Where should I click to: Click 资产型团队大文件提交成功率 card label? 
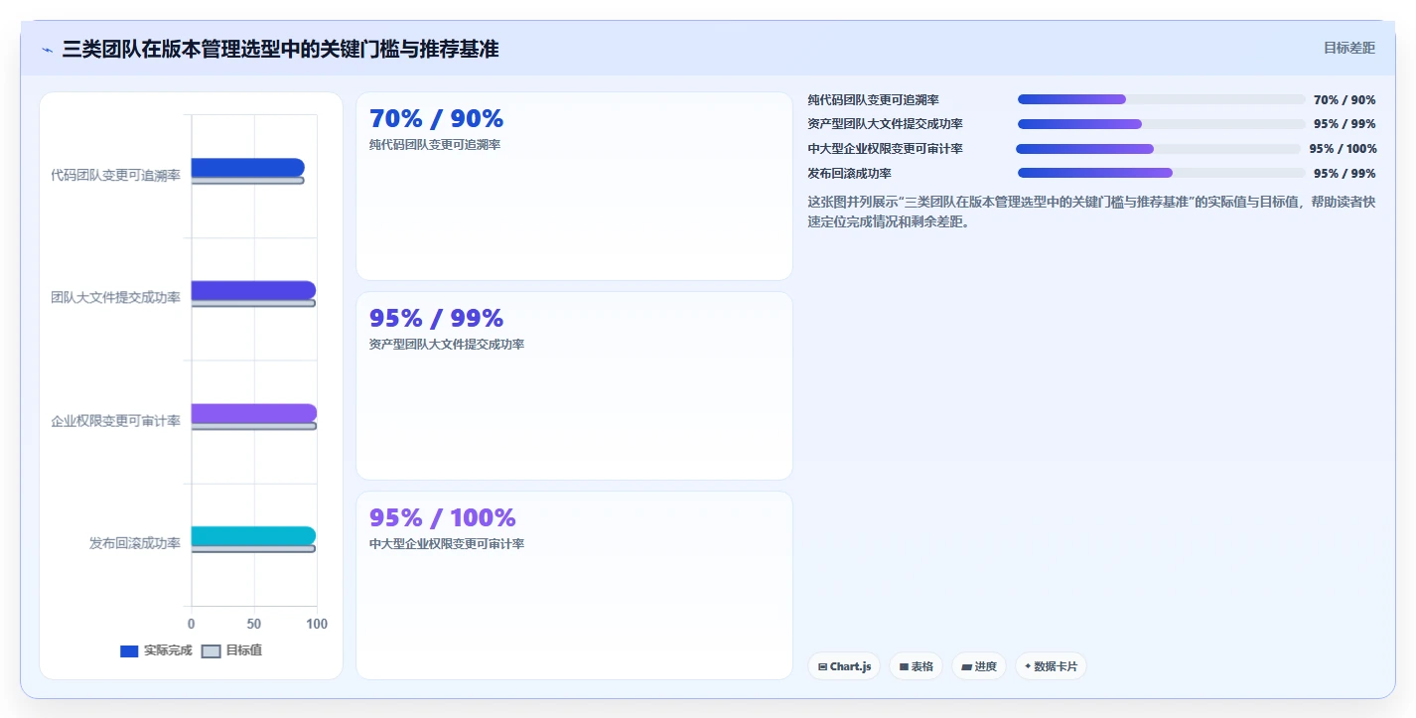447,345
